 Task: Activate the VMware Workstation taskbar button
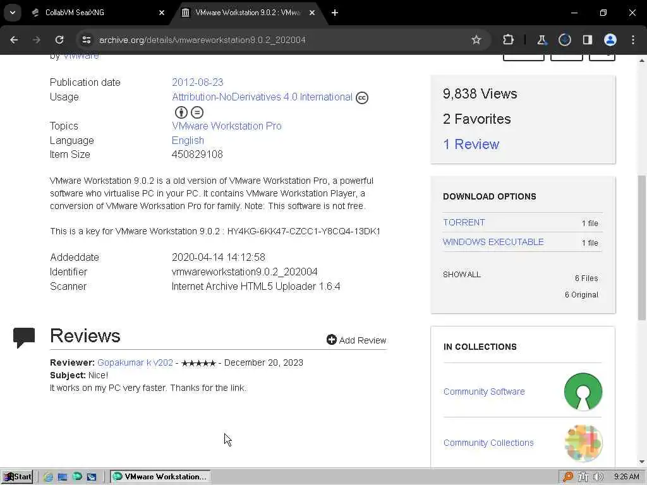point(160,477)
